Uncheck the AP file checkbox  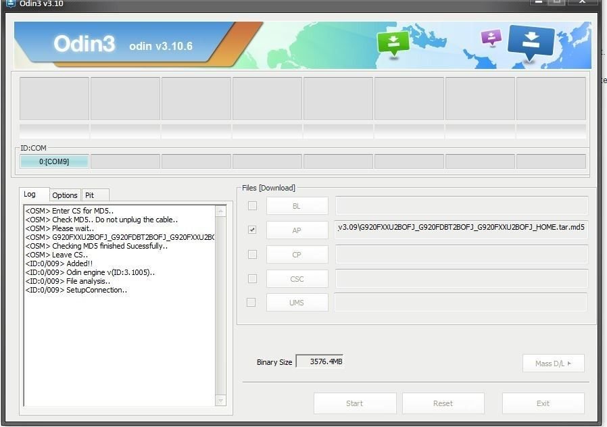(x=252, y=230)
